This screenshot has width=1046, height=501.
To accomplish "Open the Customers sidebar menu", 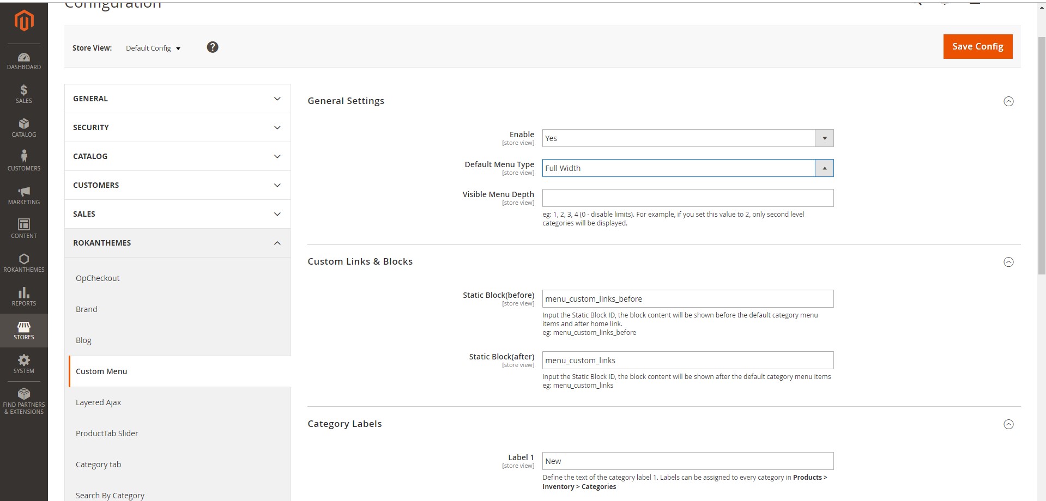I will (x=24, y=162).
